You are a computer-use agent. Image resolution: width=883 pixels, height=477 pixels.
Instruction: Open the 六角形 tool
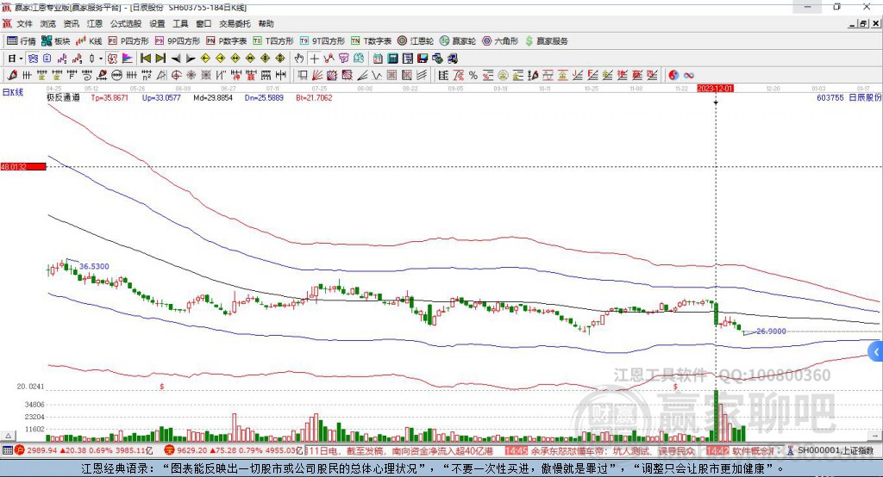pyautogui.click(x=499, y=40)
